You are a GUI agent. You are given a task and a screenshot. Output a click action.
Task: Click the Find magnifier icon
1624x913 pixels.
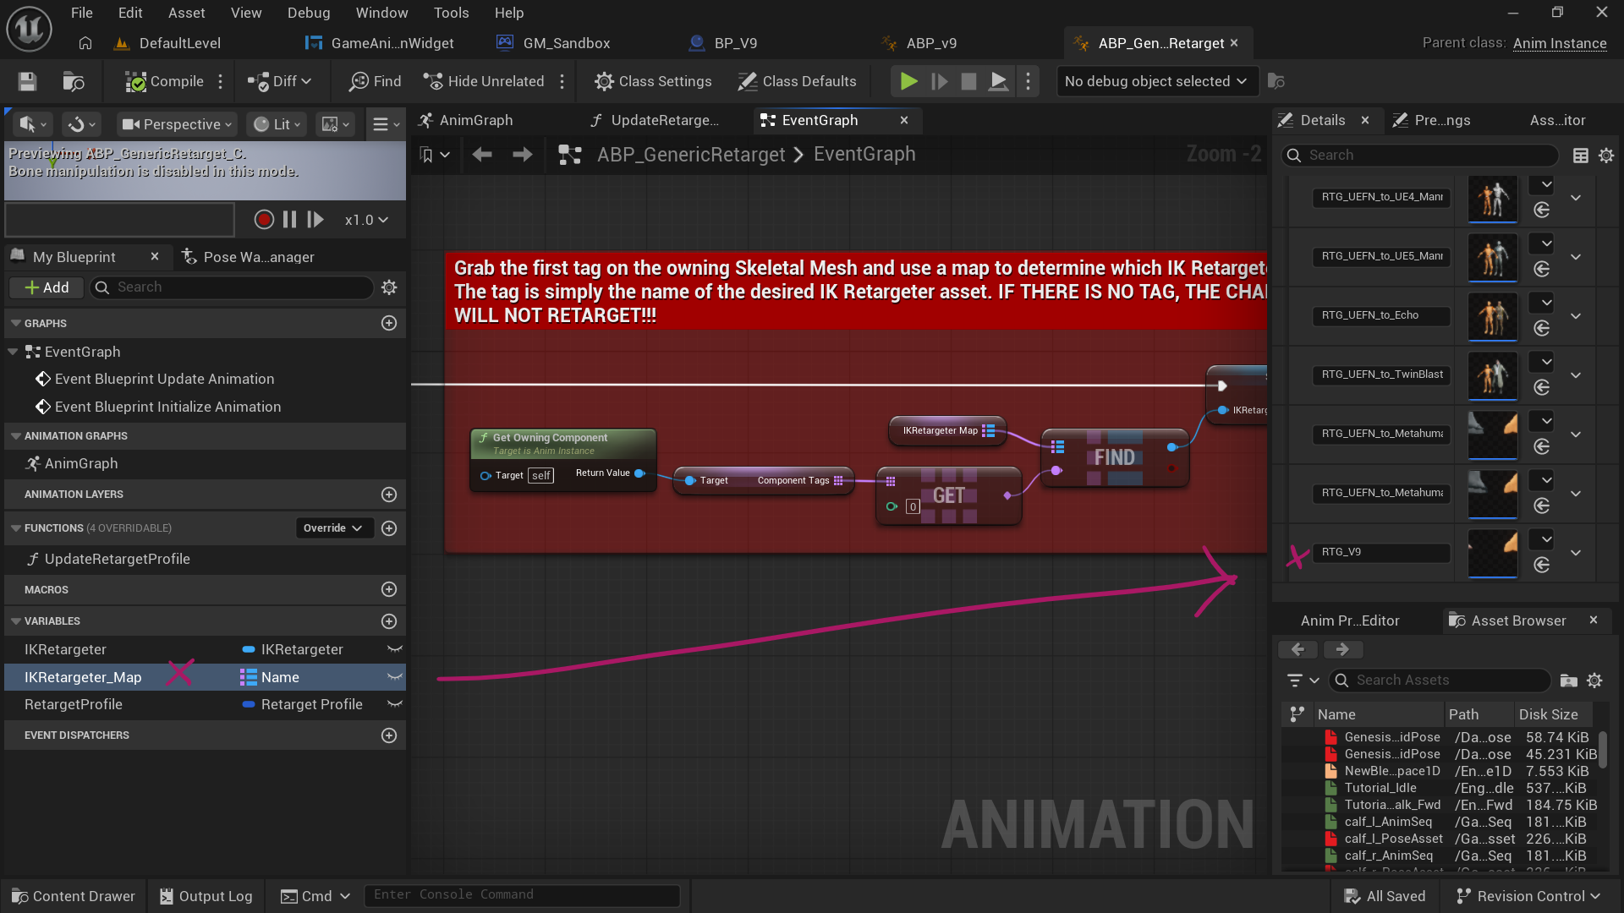pyautogui.click(x=359, y=81)
